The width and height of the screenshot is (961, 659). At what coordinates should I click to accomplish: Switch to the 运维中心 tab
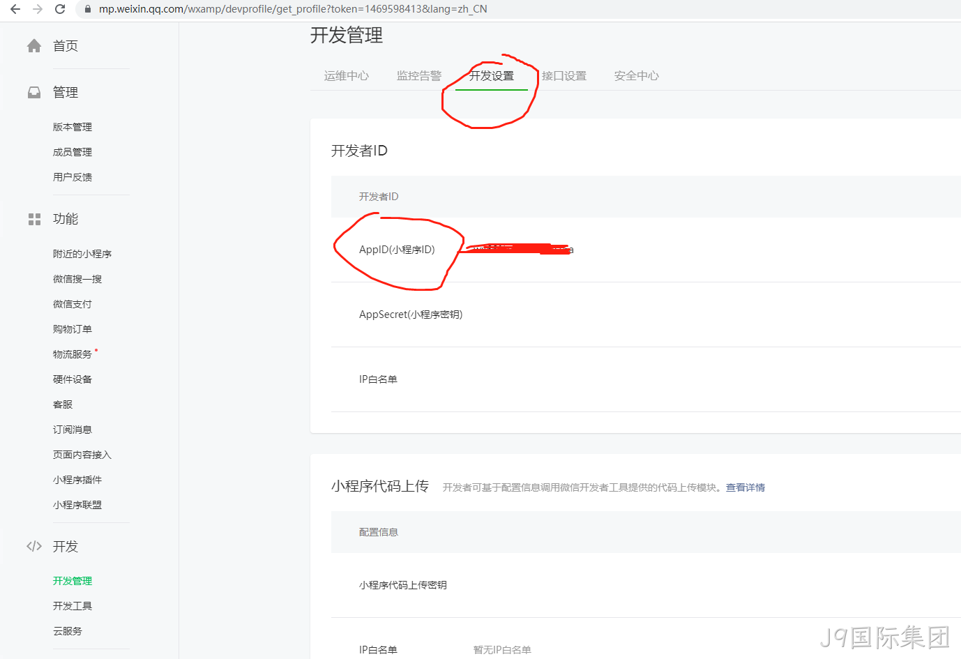click(x=347, y=76)
